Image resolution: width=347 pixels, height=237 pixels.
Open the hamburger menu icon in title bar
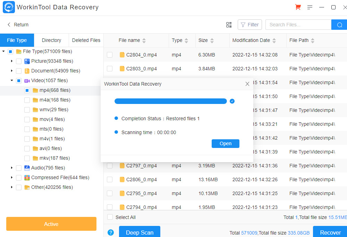pos(310,7)
